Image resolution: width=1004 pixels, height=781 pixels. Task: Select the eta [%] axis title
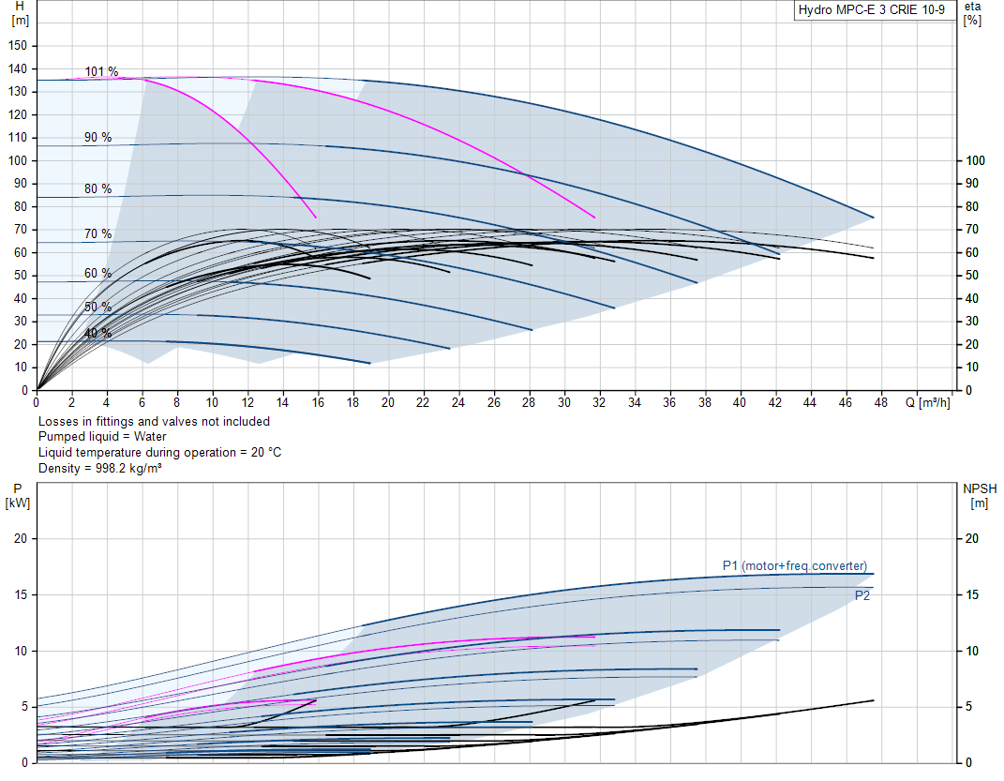coord(972,13)
